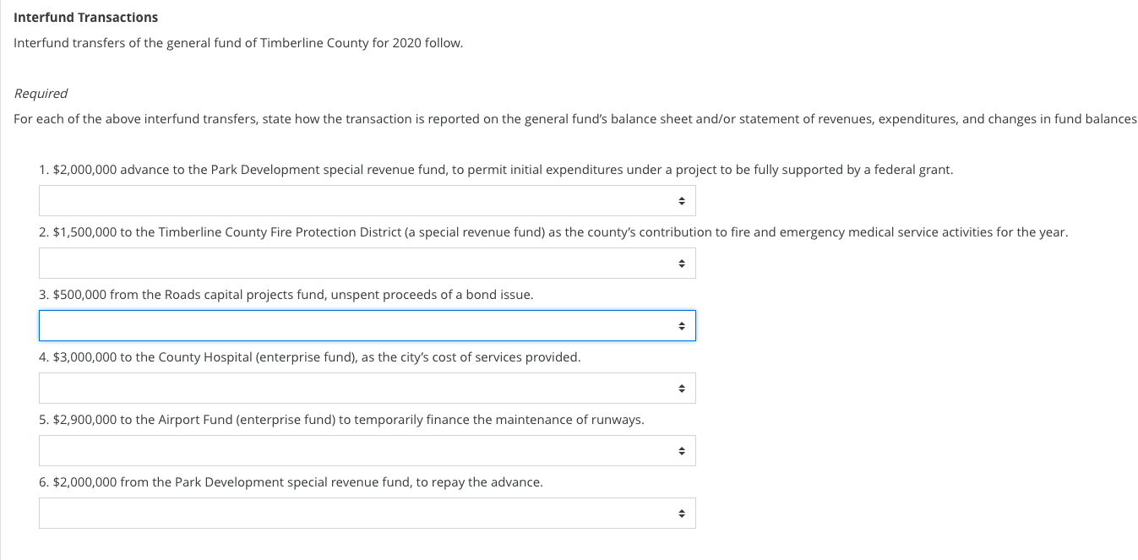This screenshot has height=560, width=1138.
Task: Click the arrows inside the highlighted question 3 box
Action: click(681, 325)
